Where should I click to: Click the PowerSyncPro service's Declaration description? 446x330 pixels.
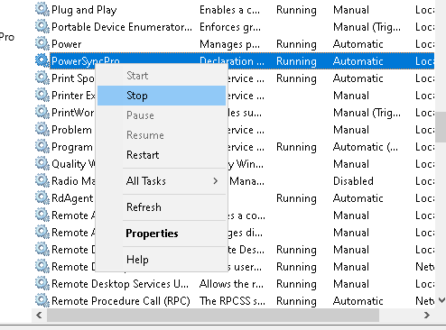pos(232,61)
